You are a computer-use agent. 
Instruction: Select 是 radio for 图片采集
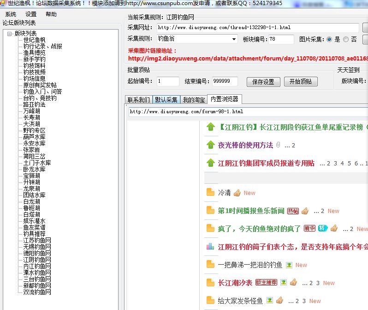click(x=329, y=39)
